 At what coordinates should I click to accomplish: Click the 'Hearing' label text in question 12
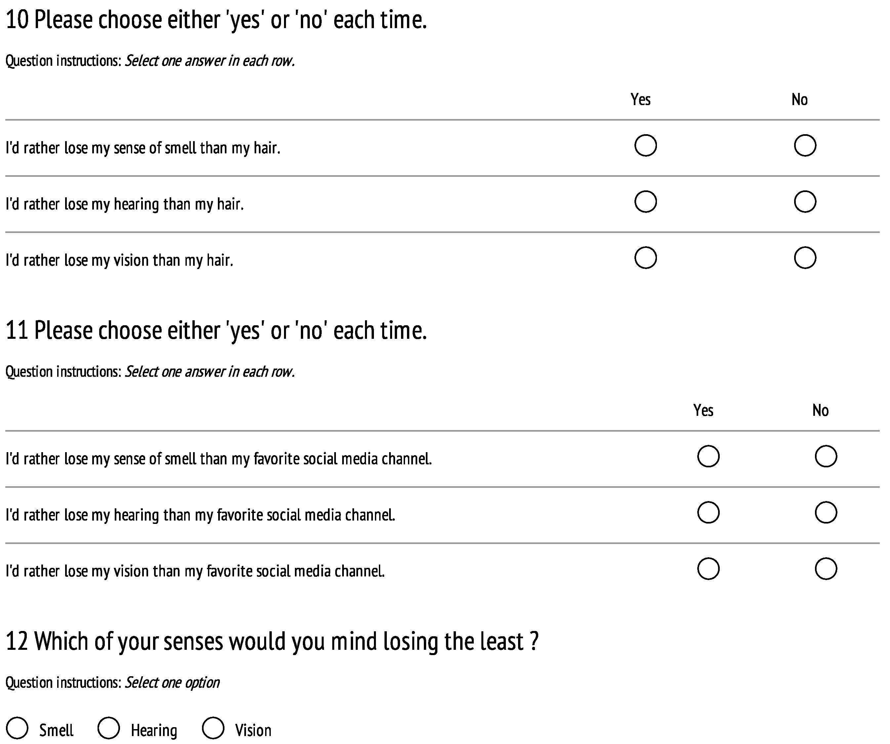point(154,730)
